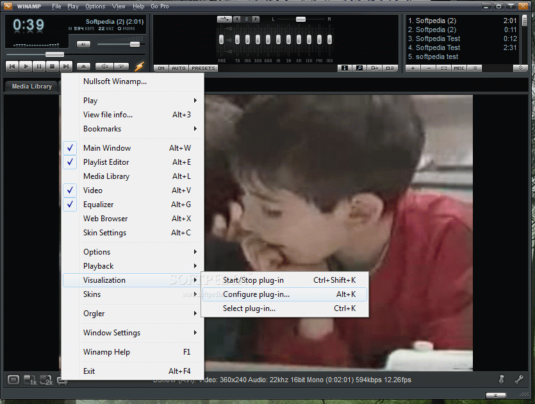Stop playback with the Stop button
Image resolution: width=535 pixels, height=404 pixels.
tap(52, 66)
